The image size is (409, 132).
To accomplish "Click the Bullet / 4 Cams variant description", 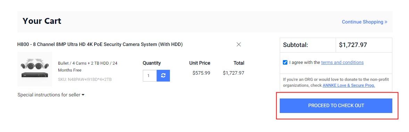I will 88,67.
